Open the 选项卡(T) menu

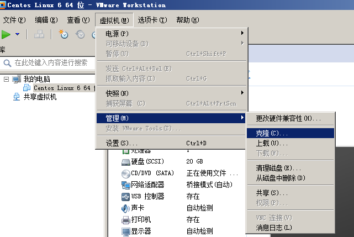coord(152,20)
